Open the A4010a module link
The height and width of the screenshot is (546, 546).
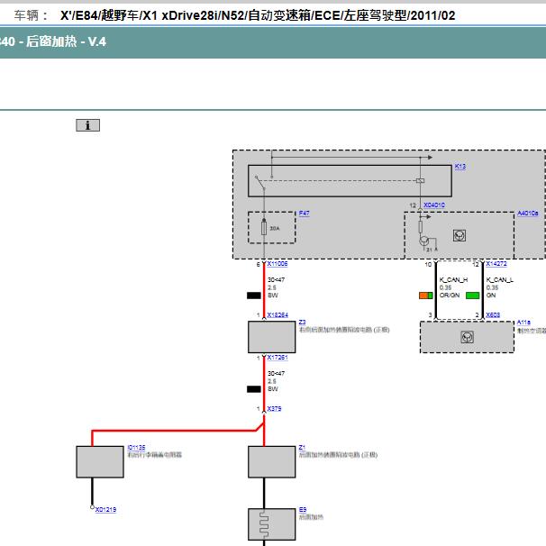click(x=528, y=214)
